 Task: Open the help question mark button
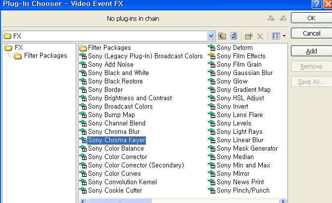[317, 4]
